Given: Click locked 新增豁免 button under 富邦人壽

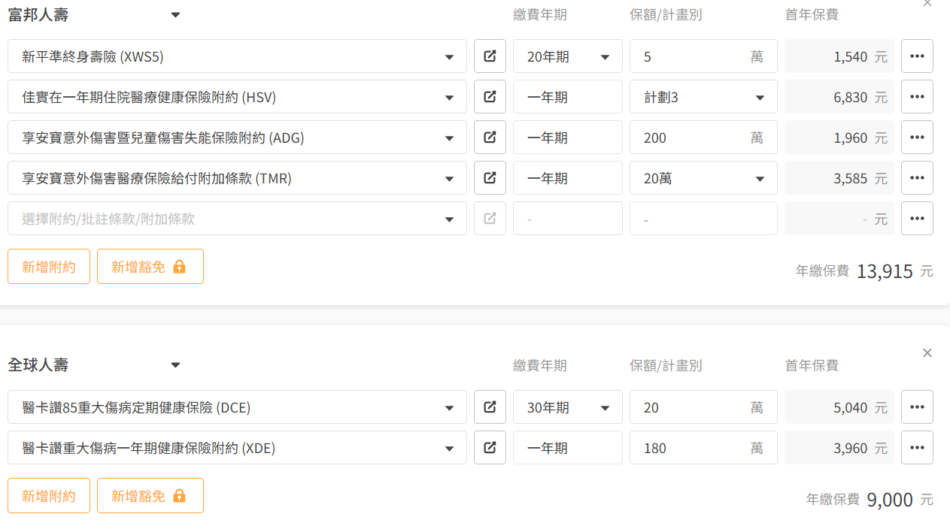Looking at the screenshot, I should 150,267.
